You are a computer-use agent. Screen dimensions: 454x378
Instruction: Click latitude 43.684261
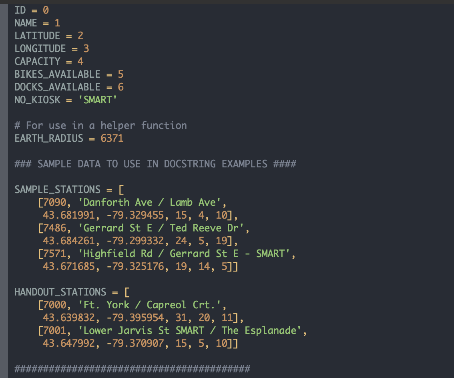point(69,241)
